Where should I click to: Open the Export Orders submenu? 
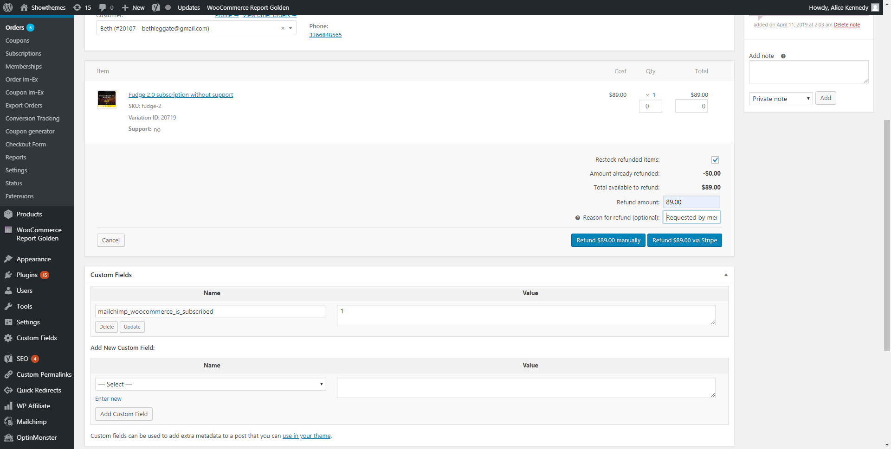[x=24, y=106]
